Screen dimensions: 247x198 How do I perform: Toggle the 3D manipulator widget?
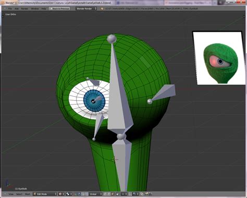coord(76,194)
